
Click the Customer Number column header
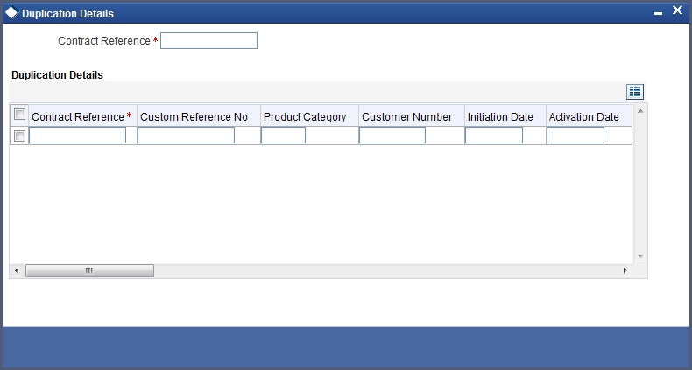412,116
